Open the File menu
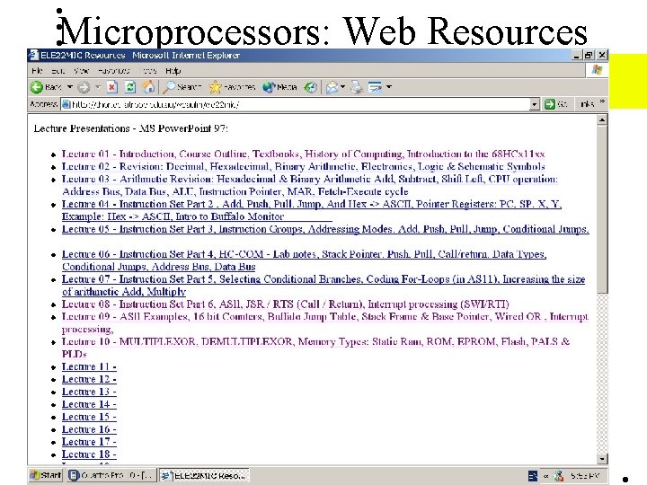Screen dimensions: 647x485 [37, 71]
